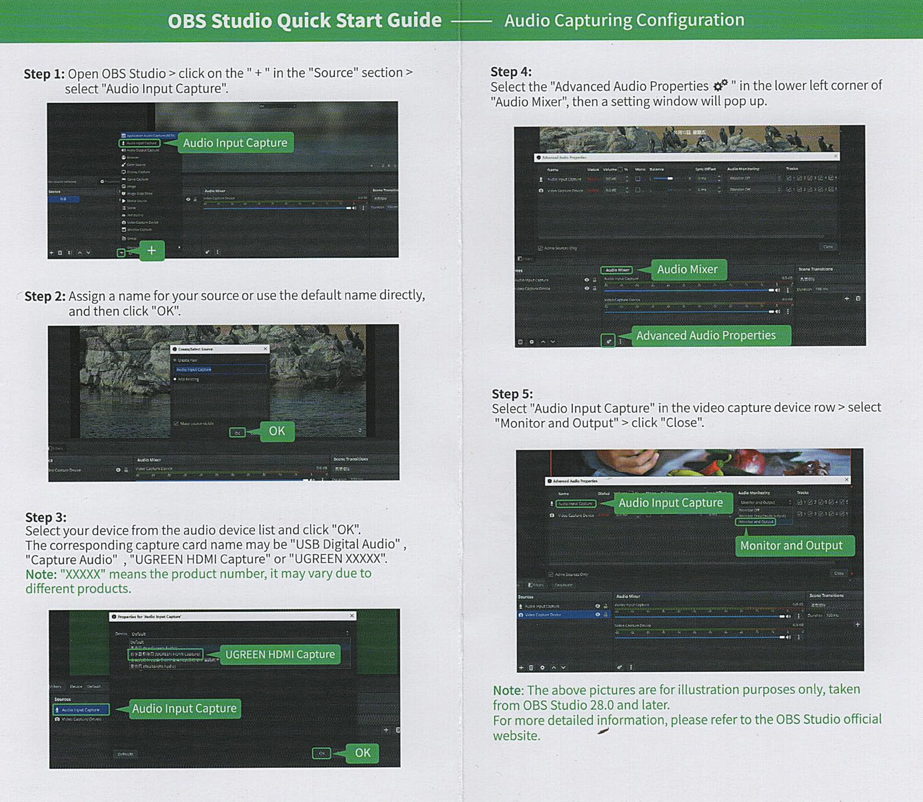Lock the source in Step 1 screenshot
Screen dimensions: 923x802
pos(195,200)
